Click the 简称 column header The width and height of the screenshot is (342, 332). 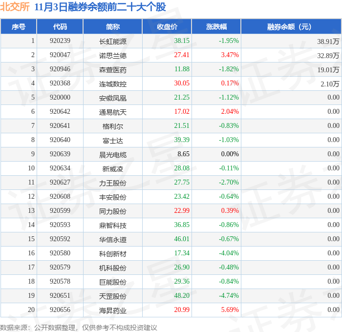click(x=113, y=26)
